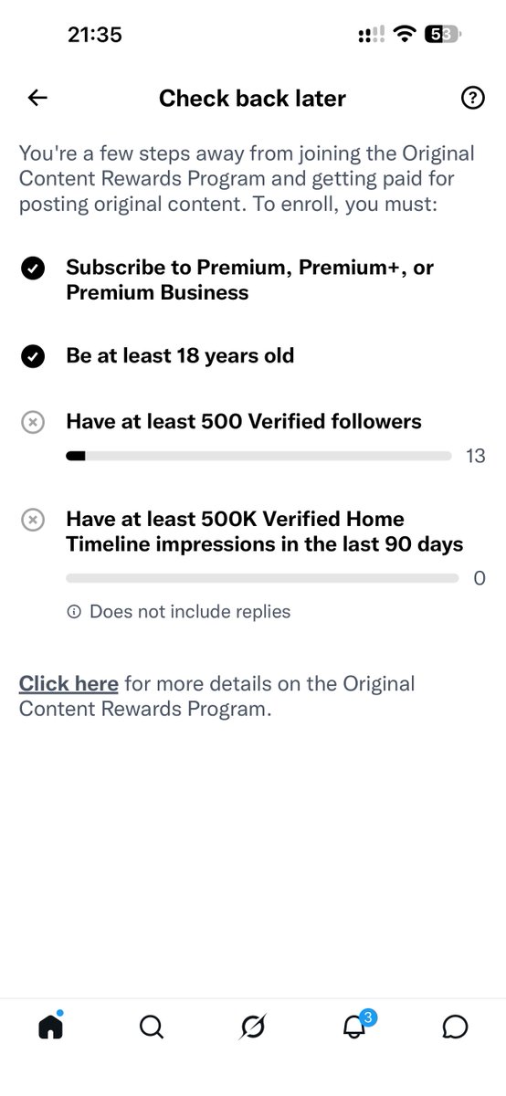Image resolution: width=506 pixels, height=1096 pixels.
Task: Tap the Premium subscription checkmark
Action: click(33, 269)
